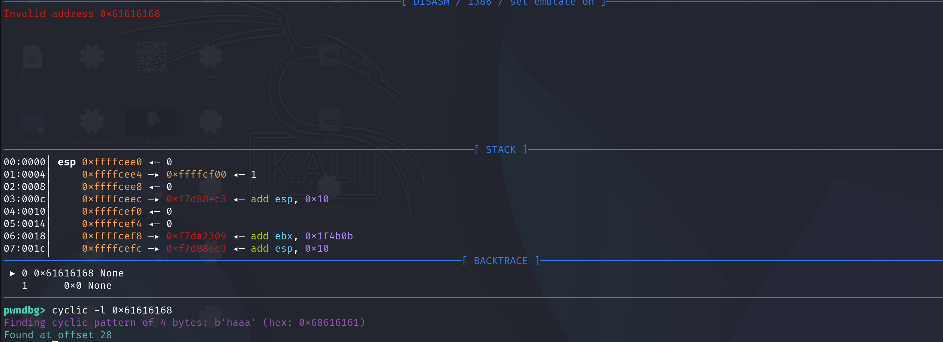Click 0xf7d88ec3 in the 07:001c row
Viewport: 943px width, 342px height.
tap(196, 249)
